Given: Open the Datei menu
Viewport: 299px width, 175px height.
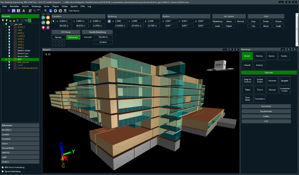Looking at the screenshot, I should (x=5, y=6).
